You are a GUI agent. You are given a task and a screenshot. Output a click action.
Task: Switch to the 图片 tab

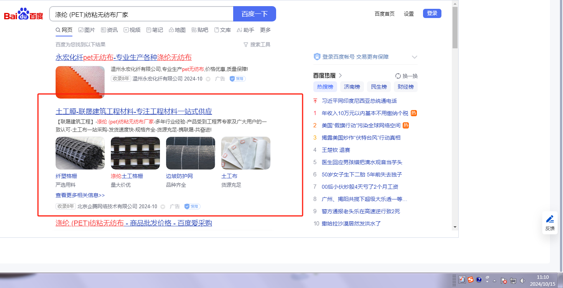coord(87,30)
